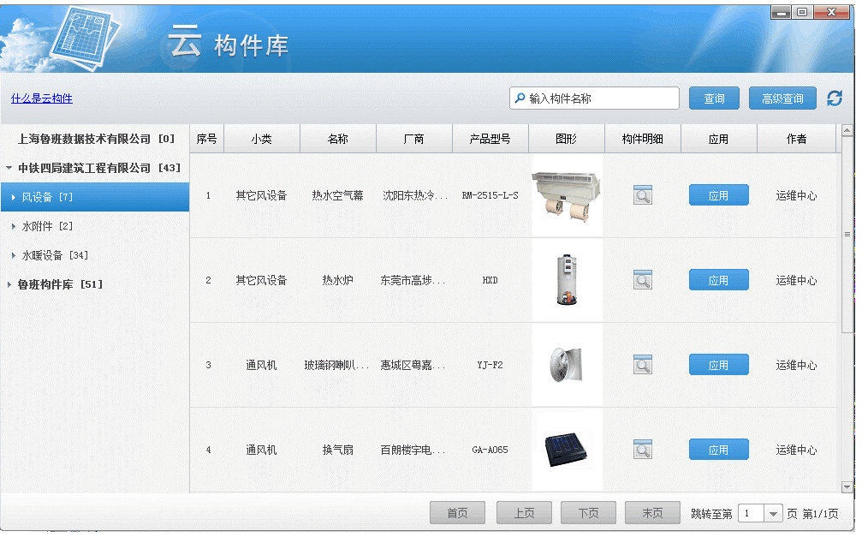The height and width of the screenshot is (543, 862).
Task: Open thumbnail image of 热水炉 boiler
Action: 566,280
